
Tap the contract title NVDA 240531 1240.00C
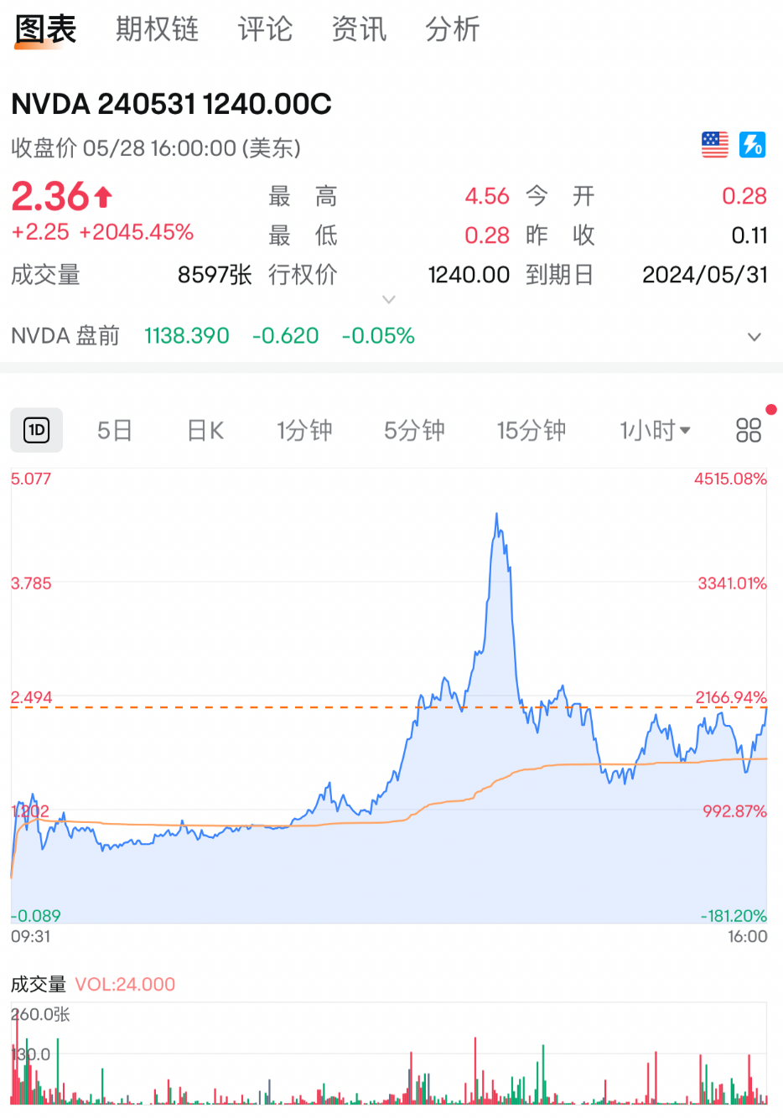pyautogui.click(x=171, y=104)
